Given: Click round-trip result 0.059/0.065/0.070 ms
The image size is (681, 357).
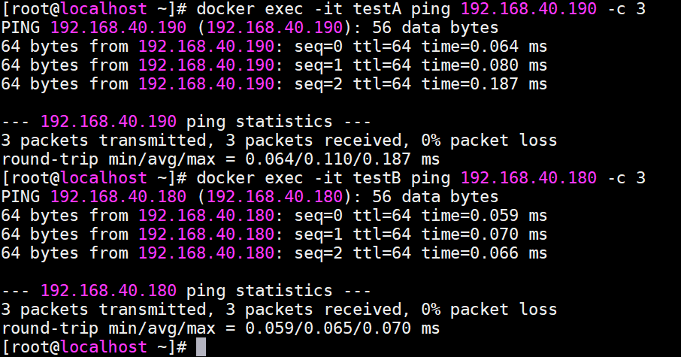Looking at the screenshot, I should (328, 328).
